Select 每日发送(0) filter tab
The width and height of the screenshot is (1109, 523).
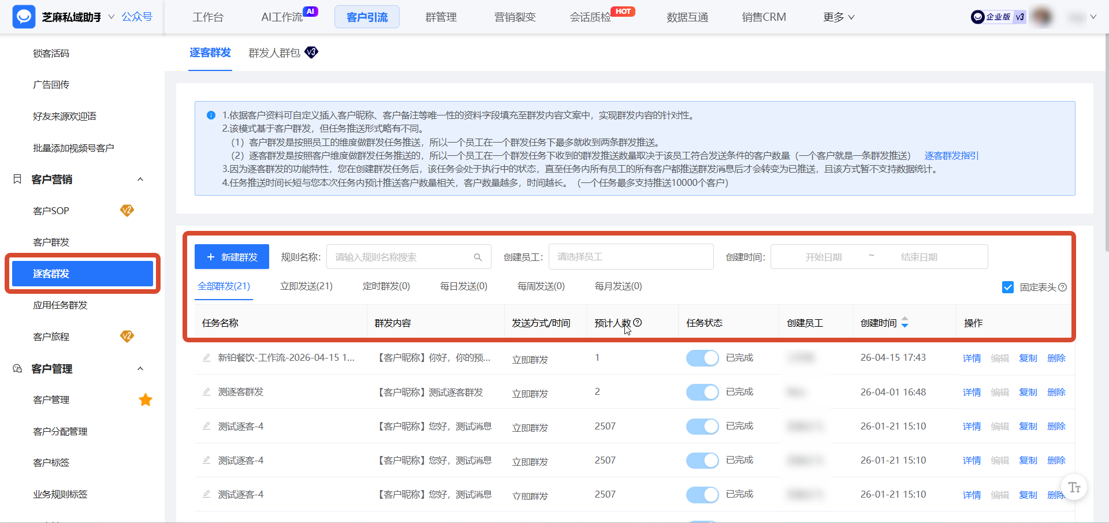tap(463, 286)
